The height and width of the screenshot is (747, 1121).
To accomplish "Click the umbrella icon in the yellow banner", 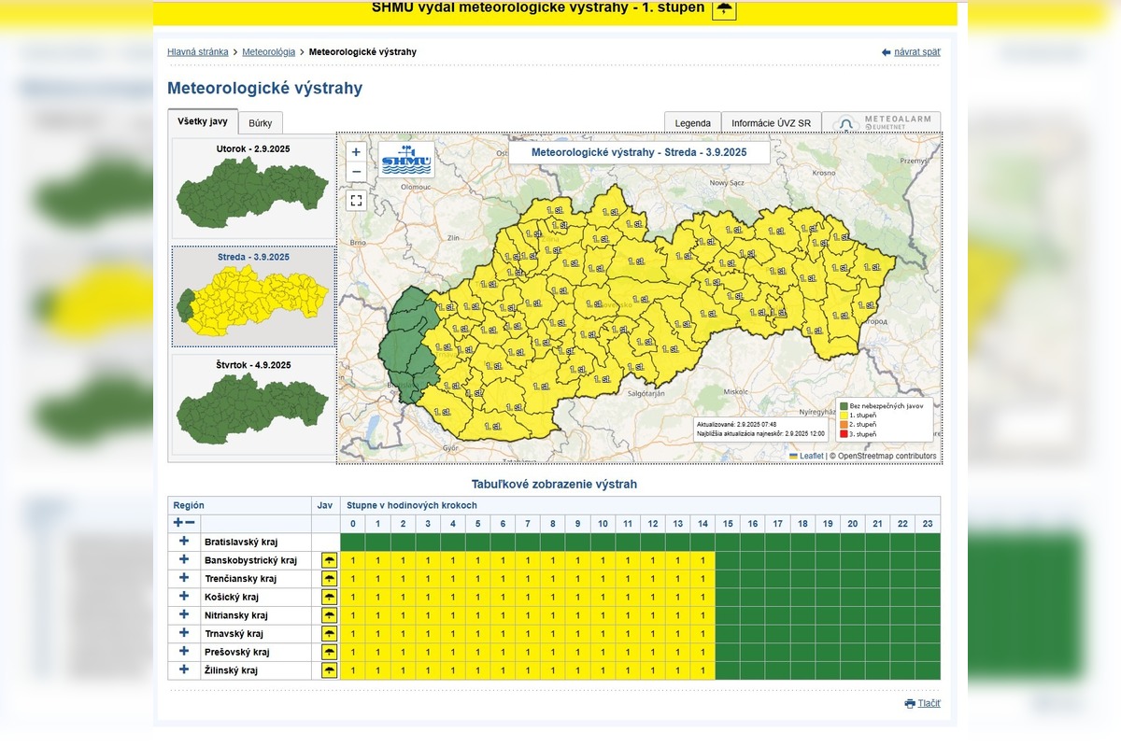I will click(x=724, y=9).
